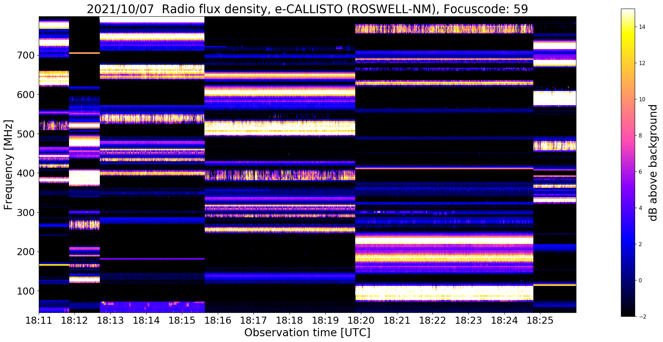Click the 18:16 time tick label

point(218,320)
